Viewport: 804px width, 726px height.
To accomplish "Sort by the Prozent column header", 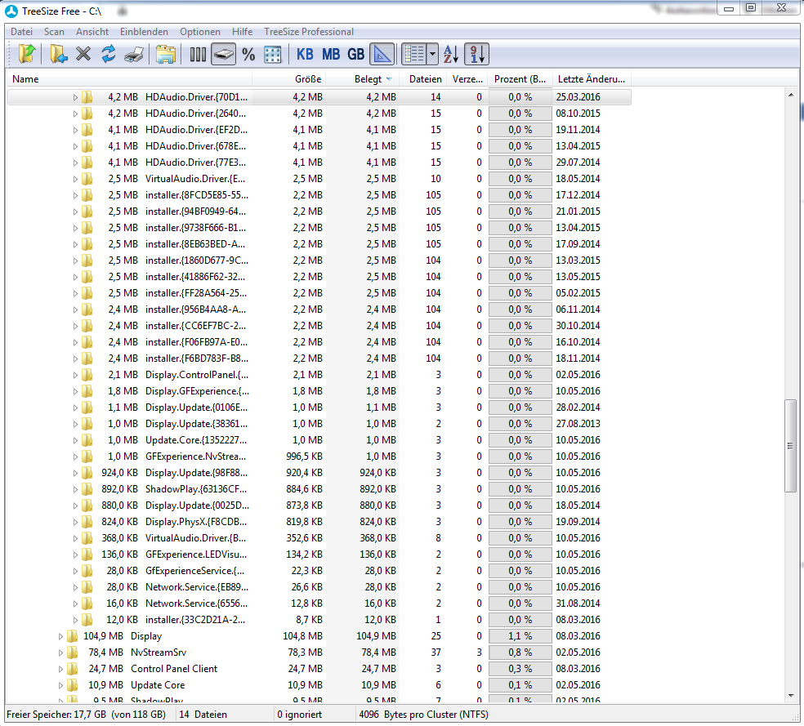I will tap(520, 79).
